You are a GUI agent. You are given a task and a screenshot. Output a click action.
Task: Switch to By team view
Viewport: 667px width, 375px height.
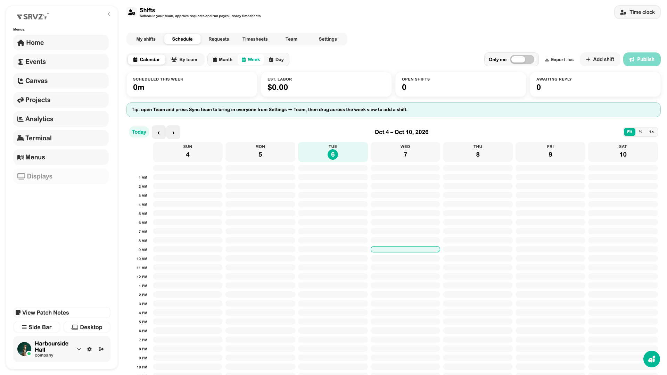point(184,60)
